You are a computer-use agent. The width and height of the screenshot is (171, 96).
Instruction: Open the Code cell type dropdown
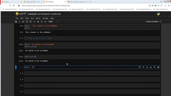[53, 22]
